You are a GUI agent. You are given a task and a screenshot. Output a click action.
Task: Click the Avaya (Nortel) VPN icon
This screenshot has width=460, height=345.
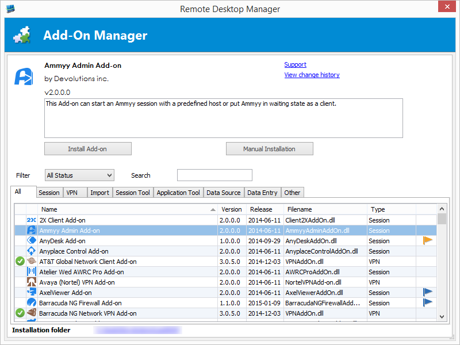32,282
